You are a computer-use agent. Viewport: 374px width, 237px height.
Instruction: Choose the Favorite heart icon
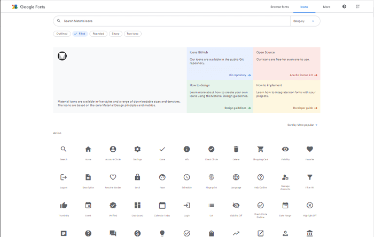pos(310,149)
